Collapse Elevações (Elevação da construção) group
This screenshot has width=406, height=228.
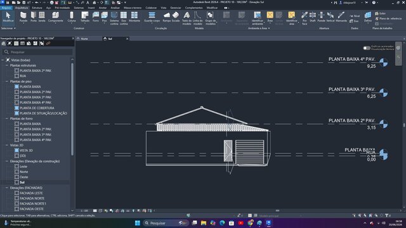(x=7, y=161)
